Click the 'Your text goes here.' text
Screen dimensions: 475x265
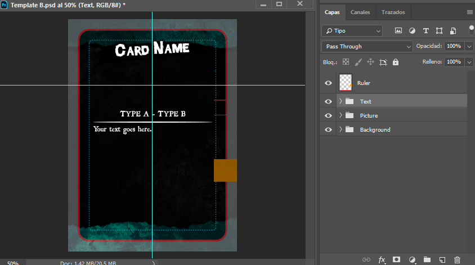122,129
